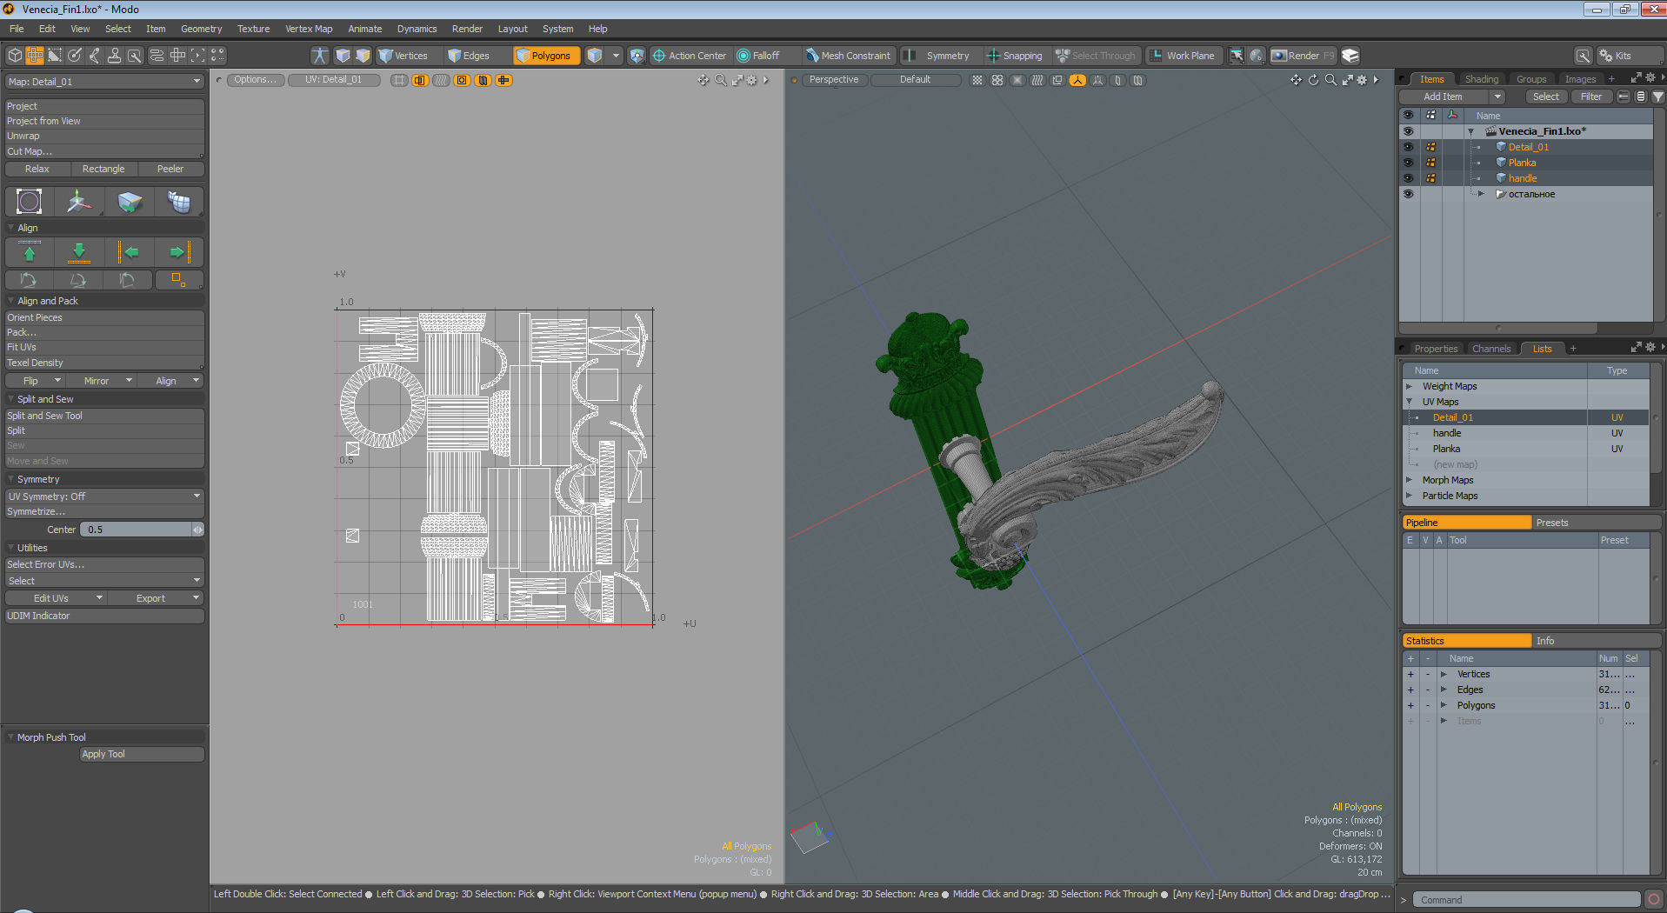Click the Peeler button

coord(170,169)
